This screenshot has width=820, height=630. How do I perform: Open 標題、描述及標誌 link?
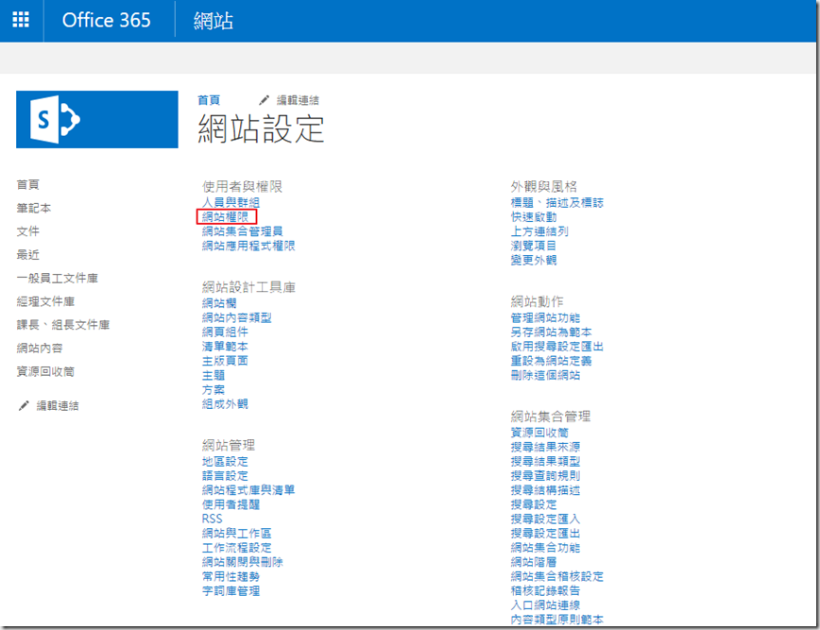556,202
